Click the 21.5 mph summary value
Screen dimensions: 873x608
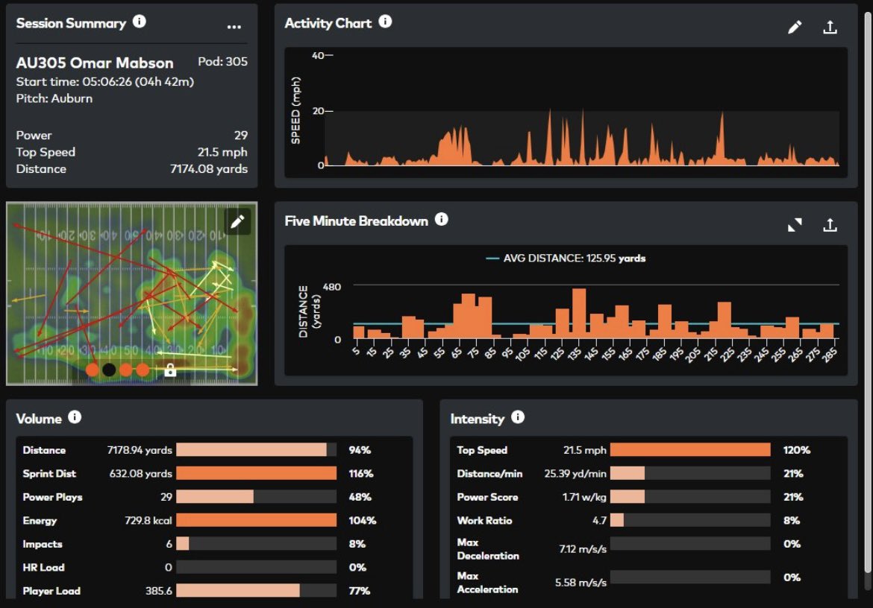pos(222,152)
